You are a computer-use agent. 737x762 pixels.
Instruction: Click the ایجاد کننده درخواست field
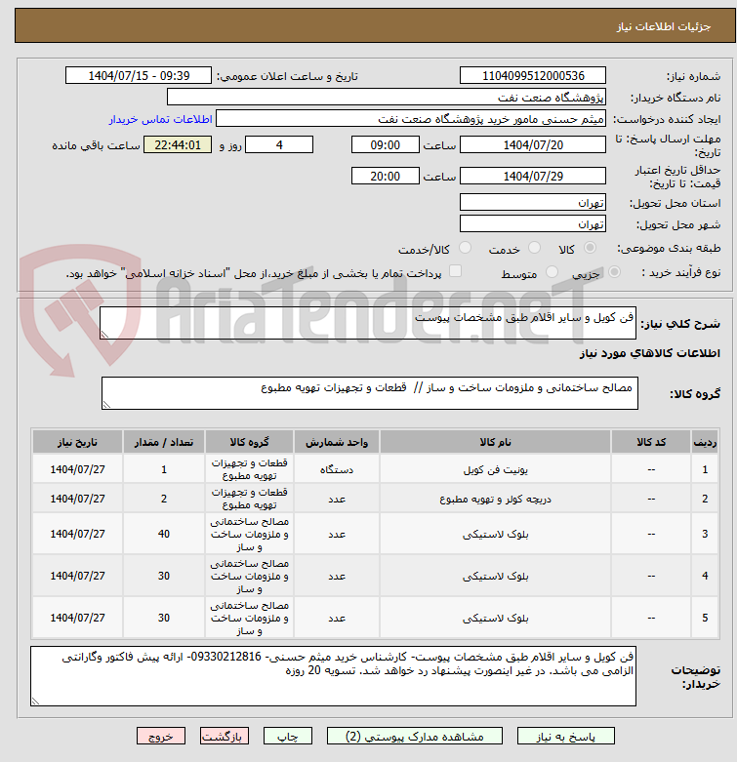point(411,119)
